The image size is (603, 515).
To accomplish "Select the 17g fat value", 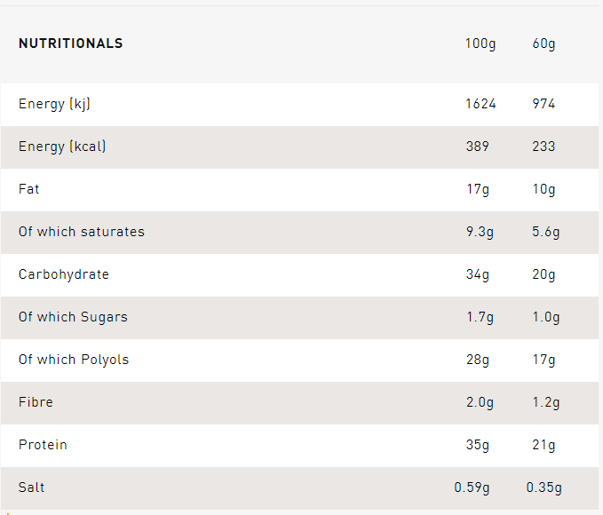I will coord(477,189).
